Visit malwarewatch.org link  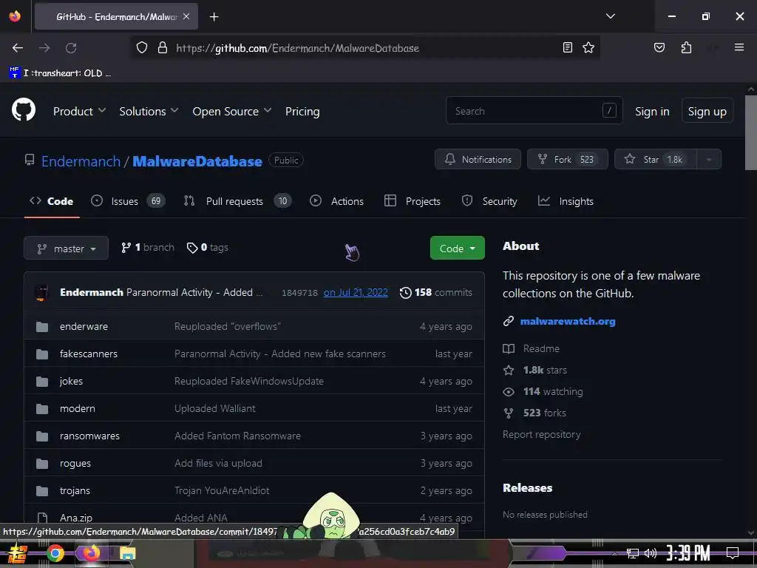tap(568, 321)
